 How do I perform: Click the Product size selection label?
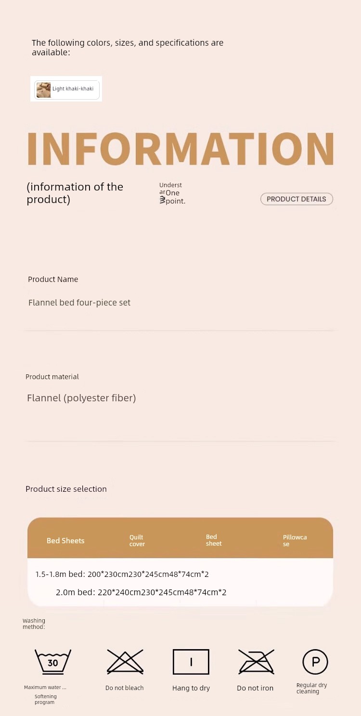pos(66,489)
